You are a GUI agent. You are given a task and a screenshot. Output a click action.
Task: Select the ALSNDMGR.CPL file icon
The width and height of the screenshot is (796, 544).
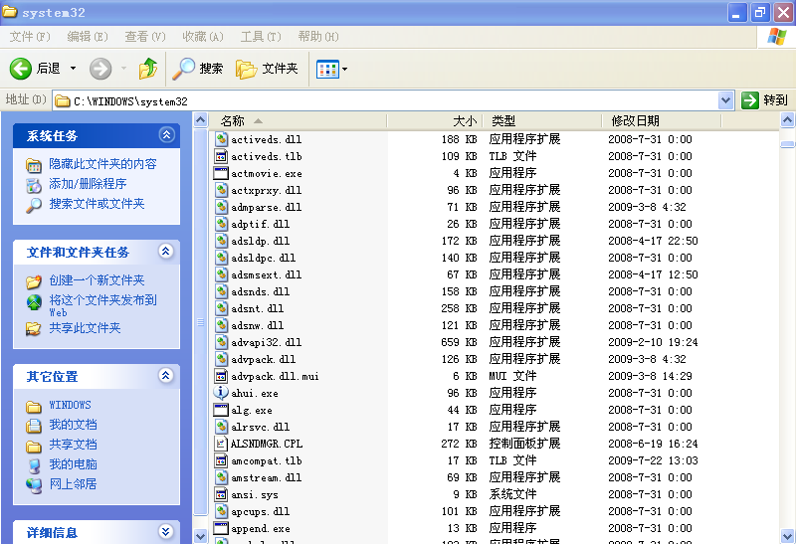(x=222, y=444)
